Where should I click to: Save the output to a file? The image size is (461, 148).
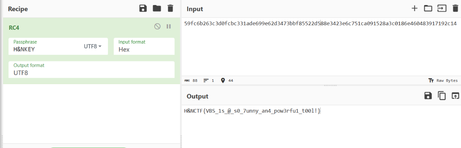click(428, 96)
